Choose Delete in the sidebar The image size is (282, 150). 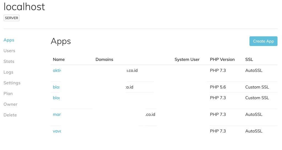tap(10, 115)
